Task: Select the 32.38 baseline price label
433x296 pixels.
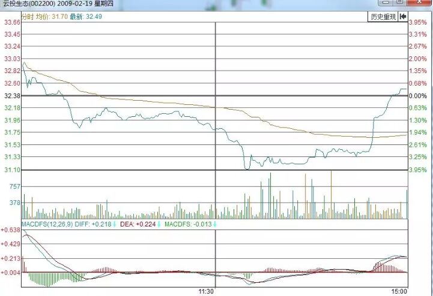Action: (x=12, y=96)
